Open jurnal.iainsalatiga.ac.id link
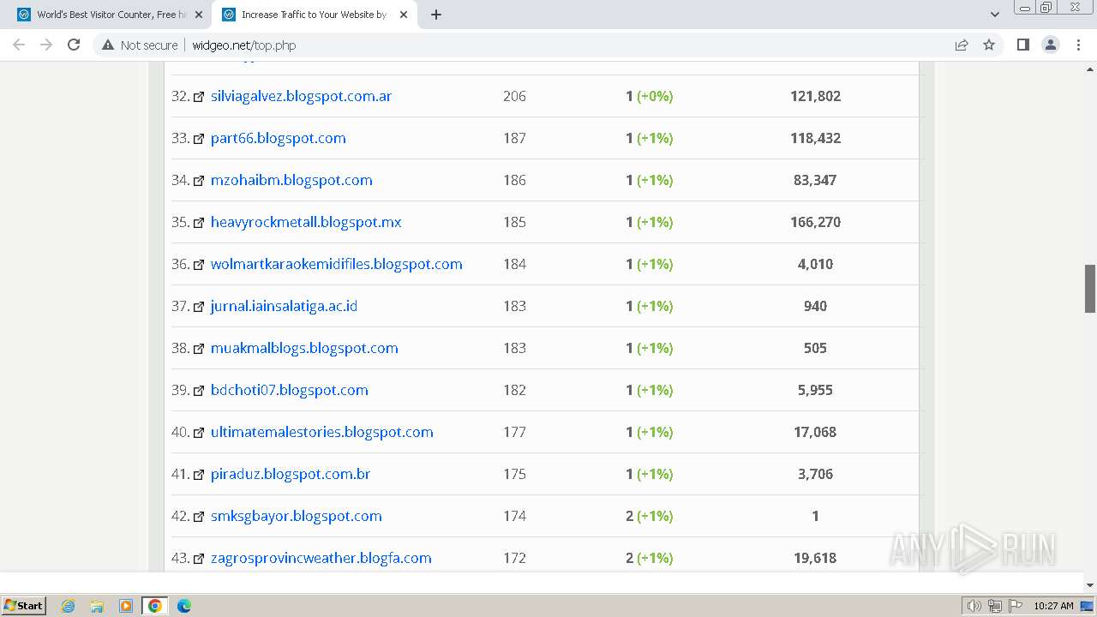 click(284, 306)
